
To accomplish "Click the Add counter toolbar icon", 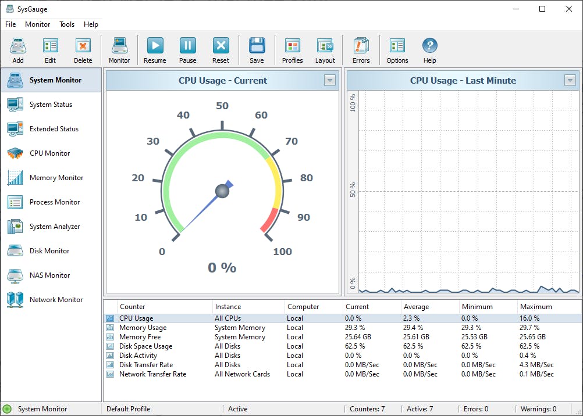I will click(x=18, y=49).
